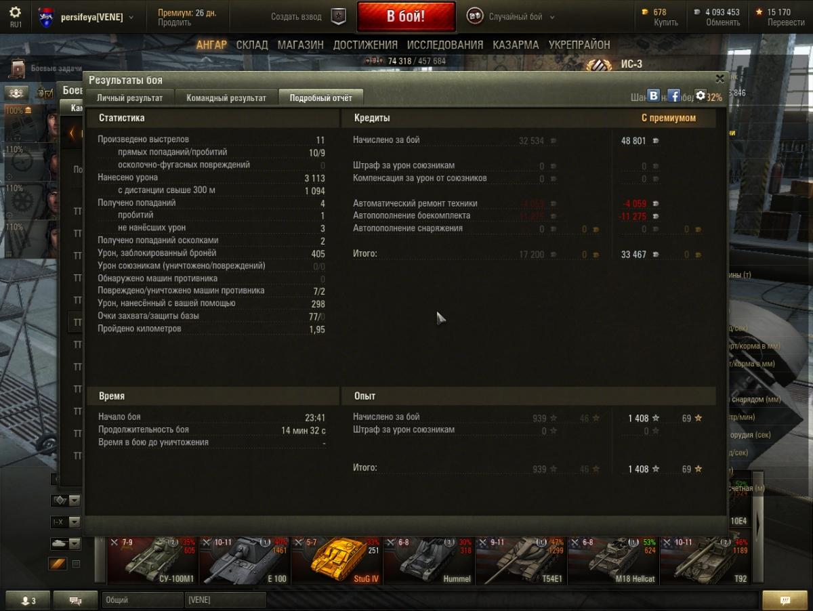The width and height of the screenshot is (813, 611).
Task: Click the checklist icon next to crew button
Action: point(45,93)
